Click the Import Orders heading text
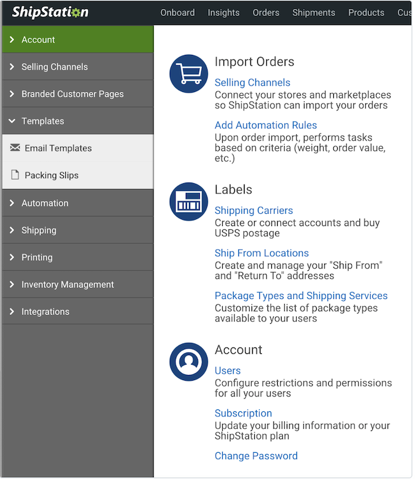This screenshot has height=479, width=415. [255, 62]
